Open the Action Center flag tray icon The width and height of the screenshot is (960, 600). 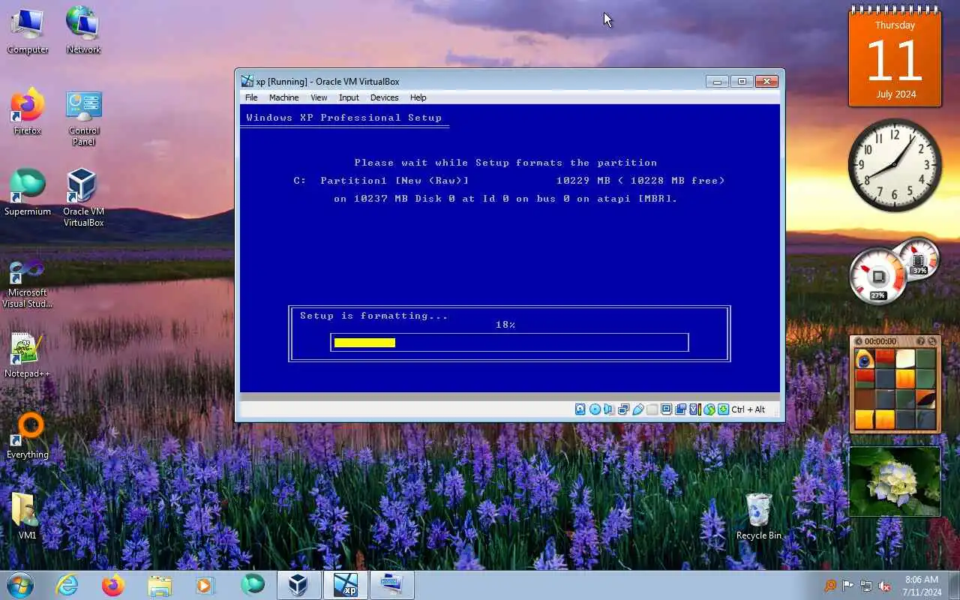tap(847, 586)
